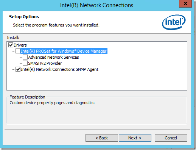Click the < Back button
Screen dimensions: 196x150
[x=102, y=138]
